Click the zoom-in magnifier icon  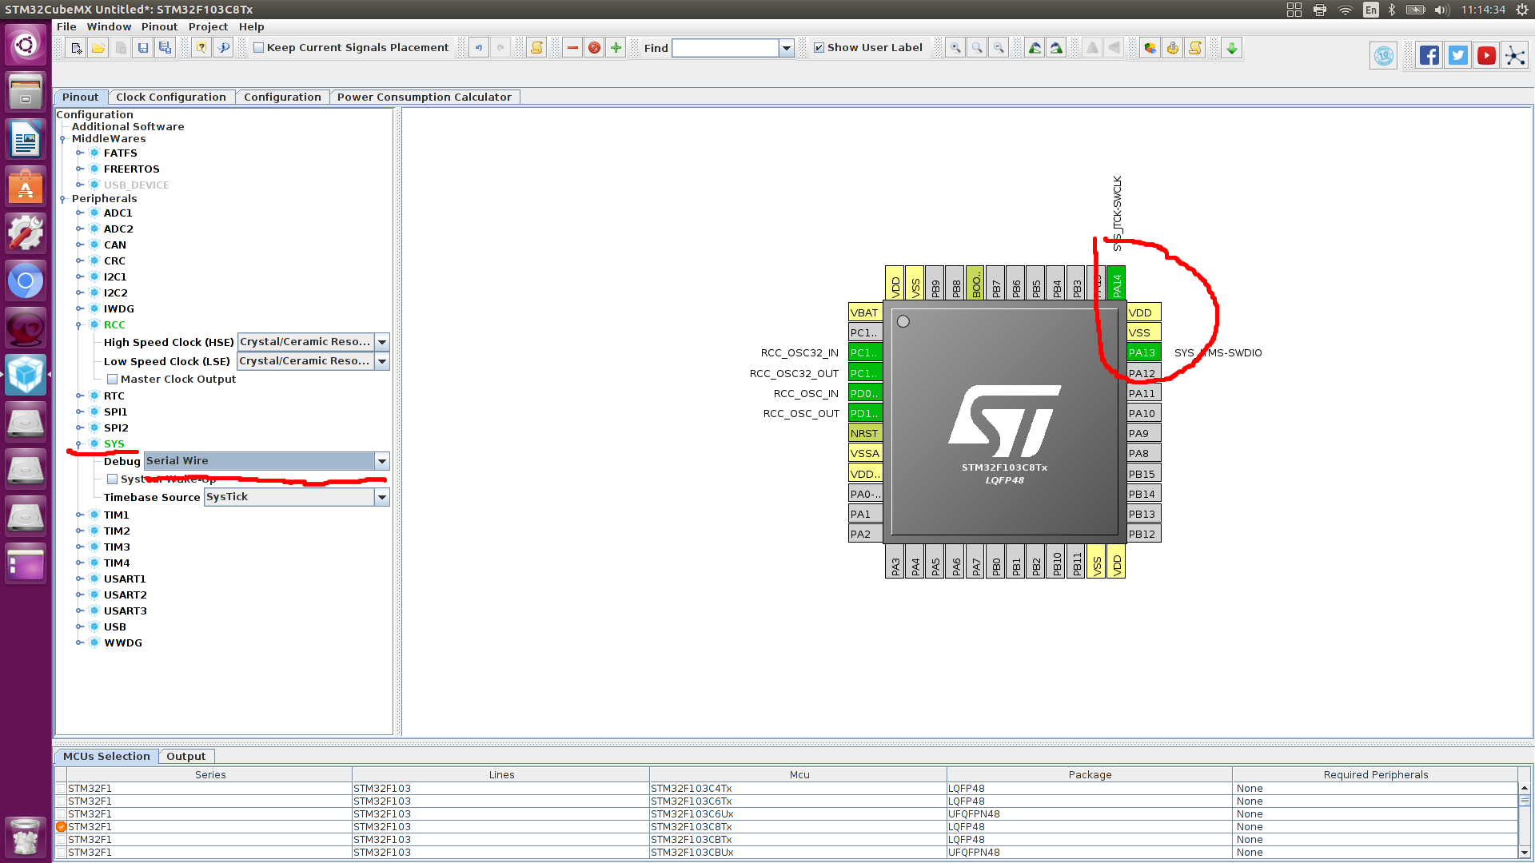955,48
